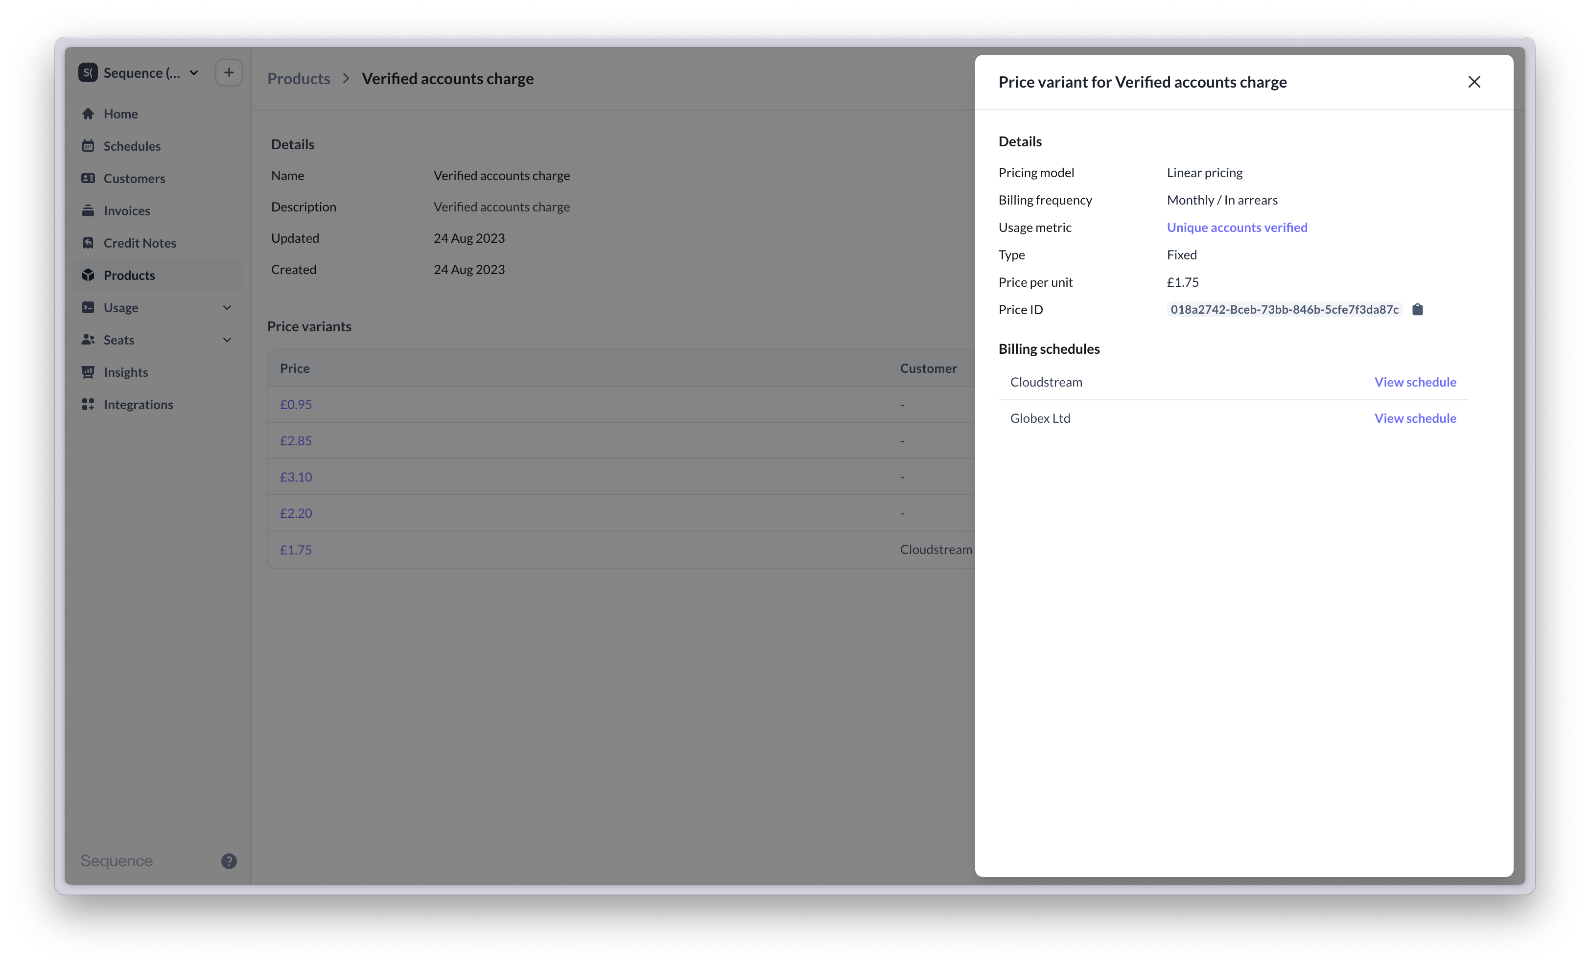The image size is (1590, 967).
Task: Expand the Usage submenu chevron
Action: (227, 308)
